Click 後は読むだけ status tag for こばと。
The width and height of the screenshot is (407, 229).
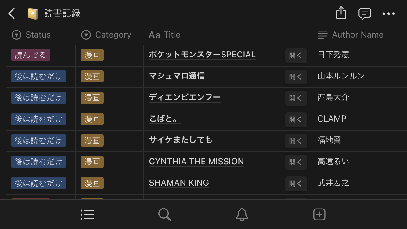(38, 119)
